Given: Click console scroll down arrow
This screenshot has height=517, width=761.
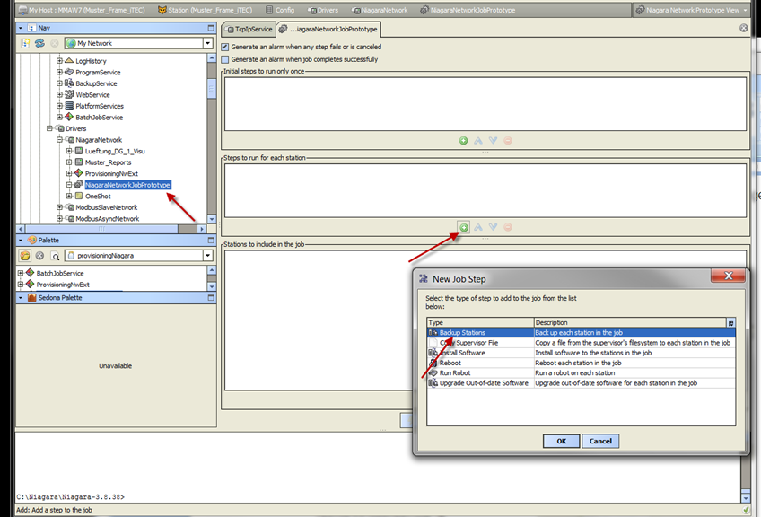Looking at the screenshot, I should tap(746, 498).
